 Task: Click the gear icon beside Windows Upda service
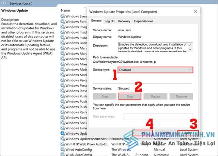pyautogui.click(x=63, y=133)
